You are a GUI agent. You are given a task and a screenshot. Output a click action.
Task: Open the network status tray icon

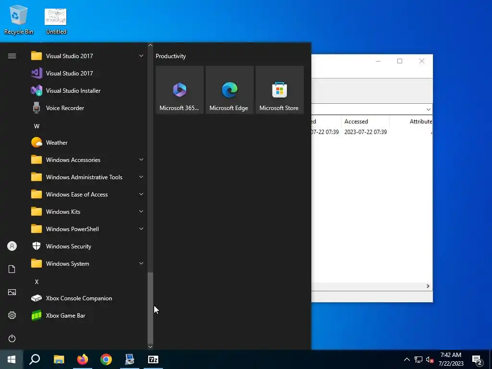pos(418,359)
